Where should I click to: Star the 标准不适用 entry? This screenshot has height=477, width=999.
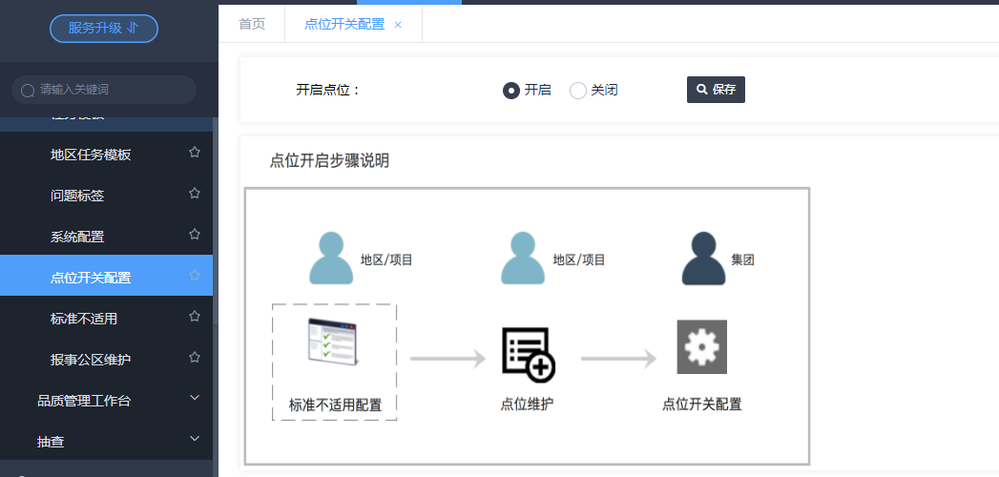[195, 316]
